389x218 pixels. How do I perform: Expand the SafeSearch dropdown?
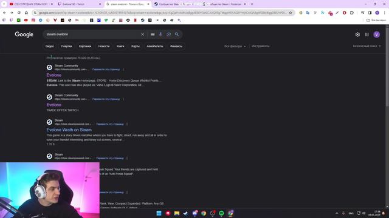pyautogui.click(x=367, y=46)
